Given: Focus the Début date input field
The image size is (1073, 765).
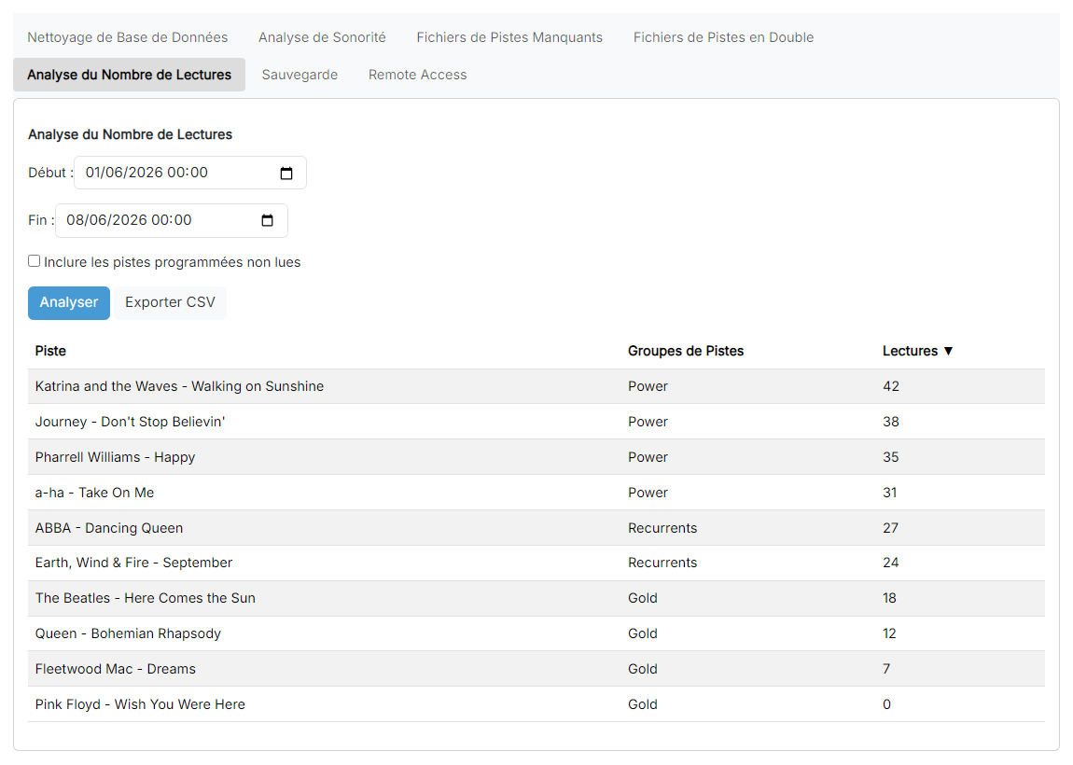Looking at the screenshot, I should pos(190,173).
